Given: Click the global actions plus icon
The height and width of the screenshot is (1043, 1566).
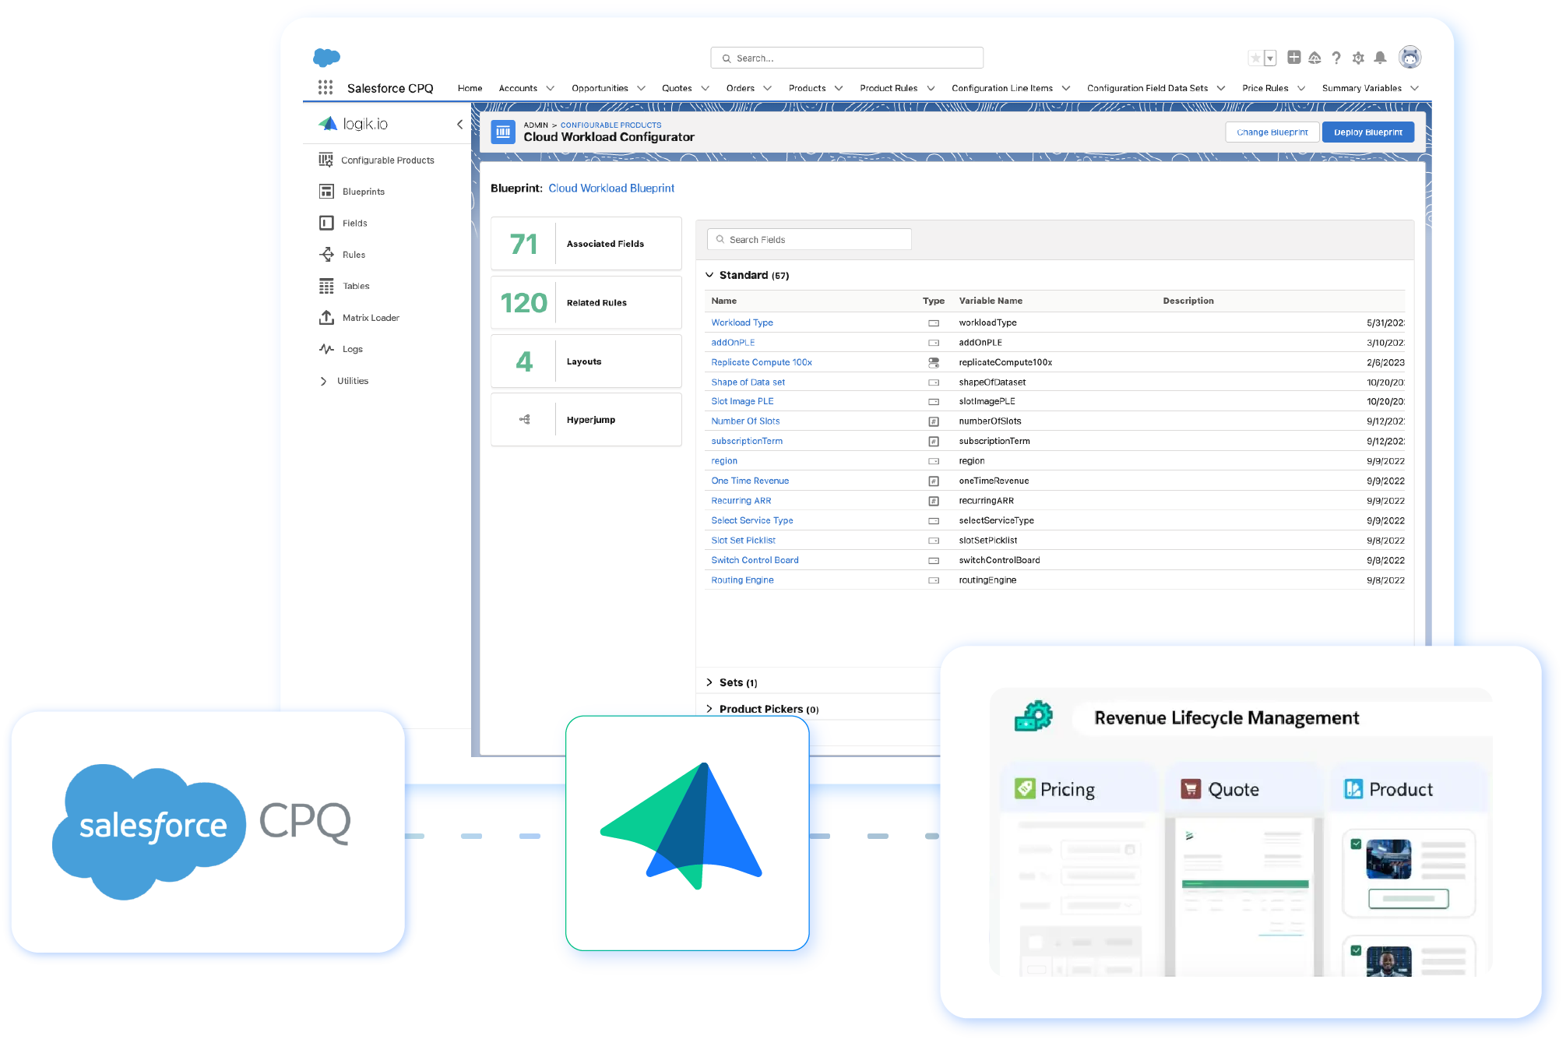Looking at the screenshot, I should (1294, 57).
